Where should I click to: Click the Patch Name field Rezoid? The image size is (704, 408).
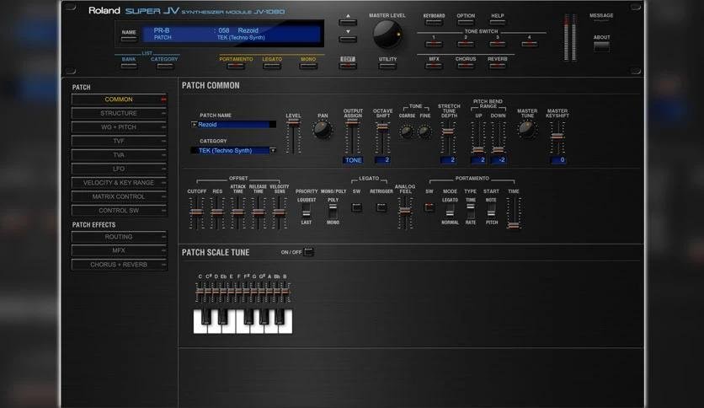pos(233,125)
